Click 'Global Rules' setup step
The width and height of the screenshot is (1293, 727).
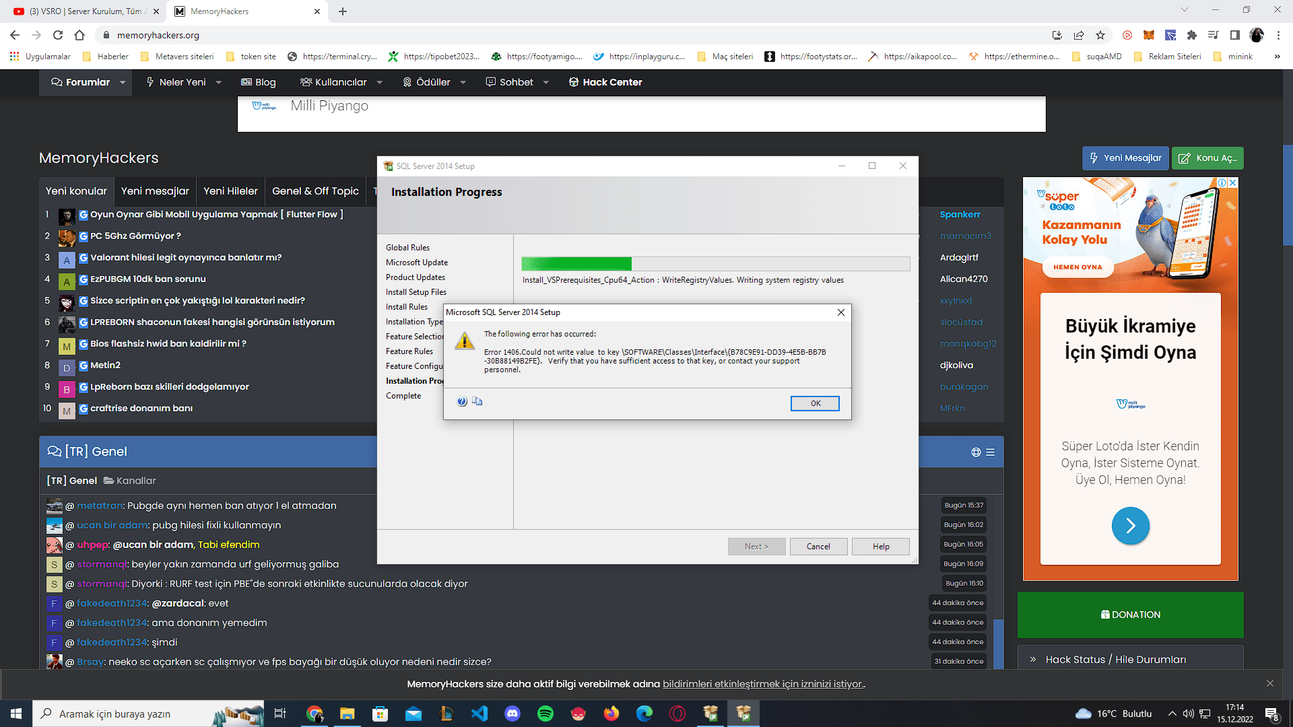(407, 248)
